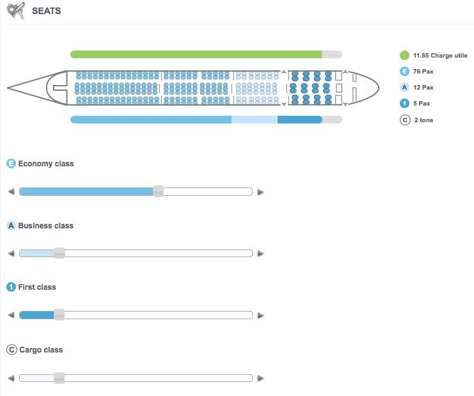Click the Business class slider handle
This screenshot has height=396, width=474.
(x=59, y=253)
